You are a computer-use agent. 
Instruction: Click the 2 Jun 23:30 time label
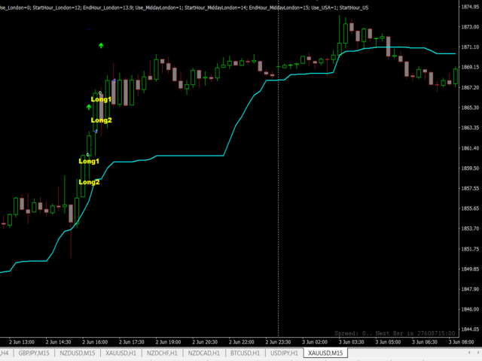point(278,342)
